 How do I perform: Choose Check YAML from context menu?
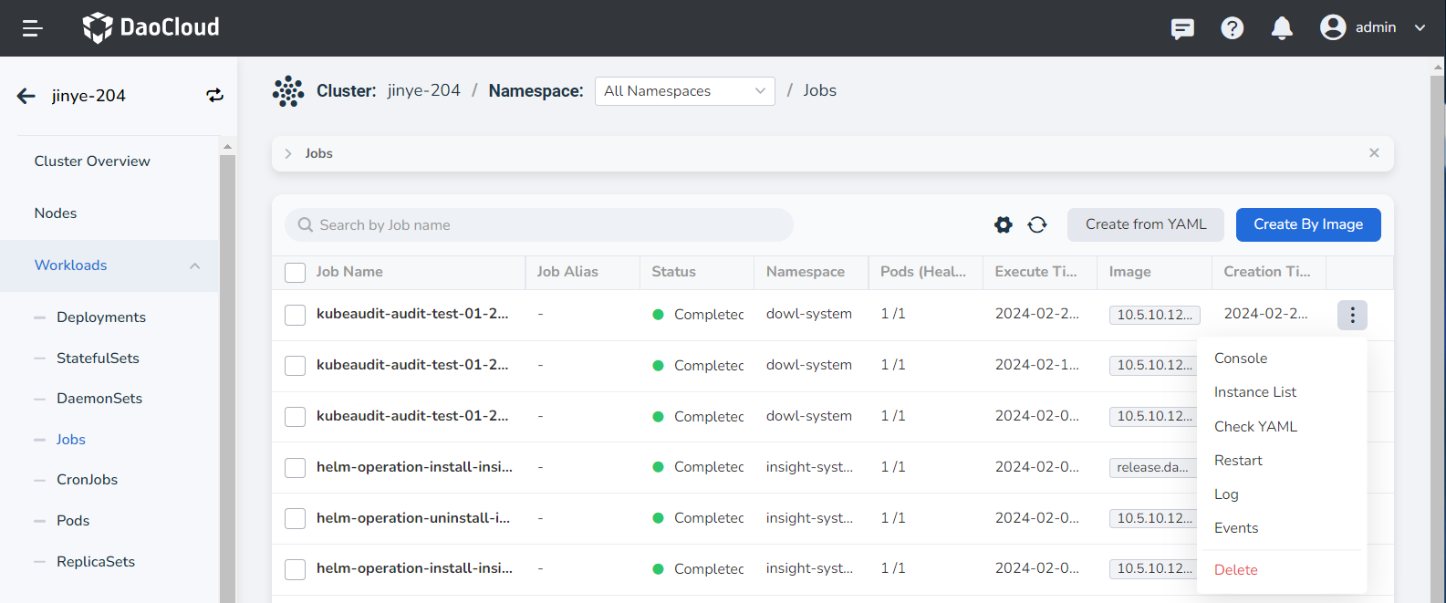(1255, 427)
